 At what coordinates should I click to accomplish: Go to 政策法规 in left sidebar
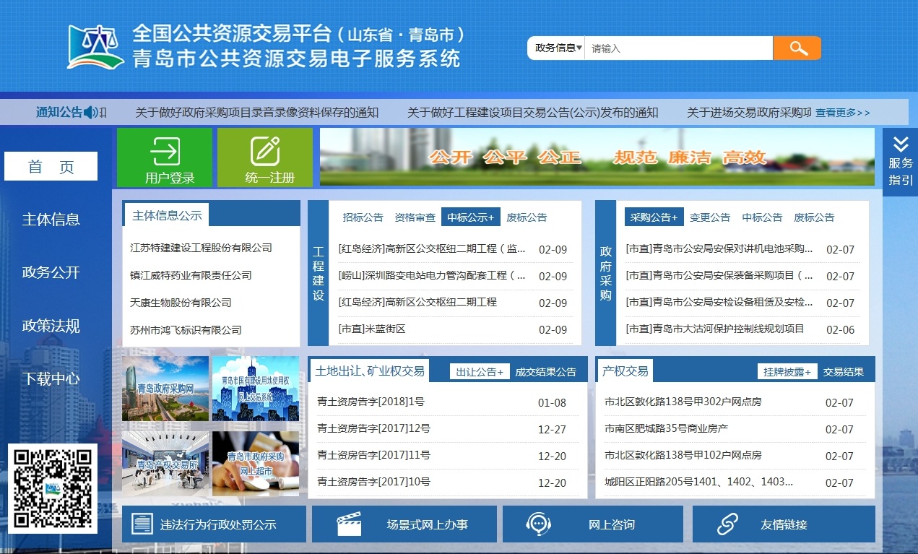tap(51, 326)
